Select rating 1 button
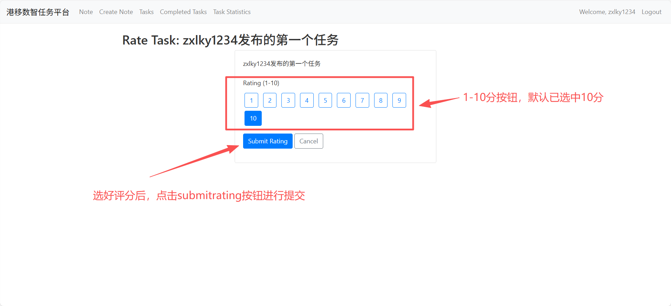 pos(251,100)
